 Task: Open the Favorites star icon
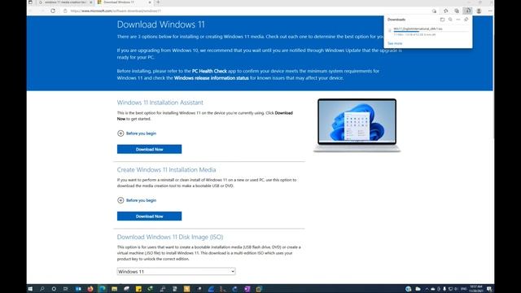click(x=445, y=11)
